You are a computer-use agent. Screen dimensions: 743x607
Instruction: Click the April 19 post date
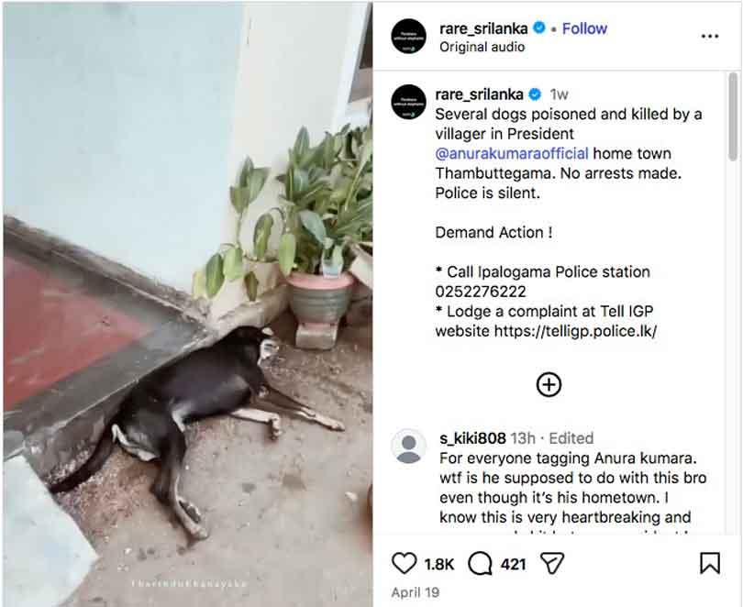(415, 592)
